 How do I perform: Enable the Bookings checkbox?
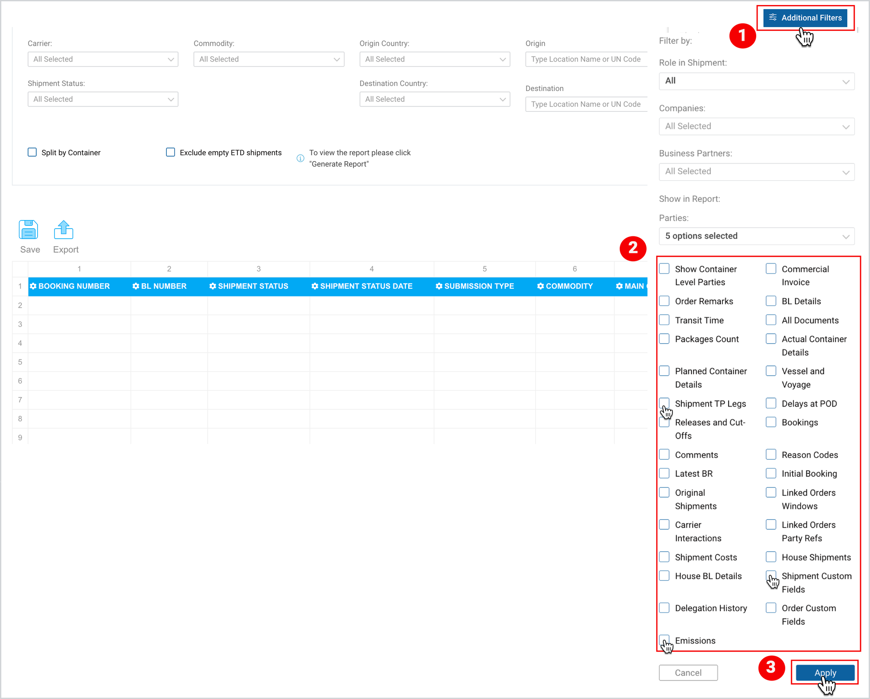tap(771, 422)
